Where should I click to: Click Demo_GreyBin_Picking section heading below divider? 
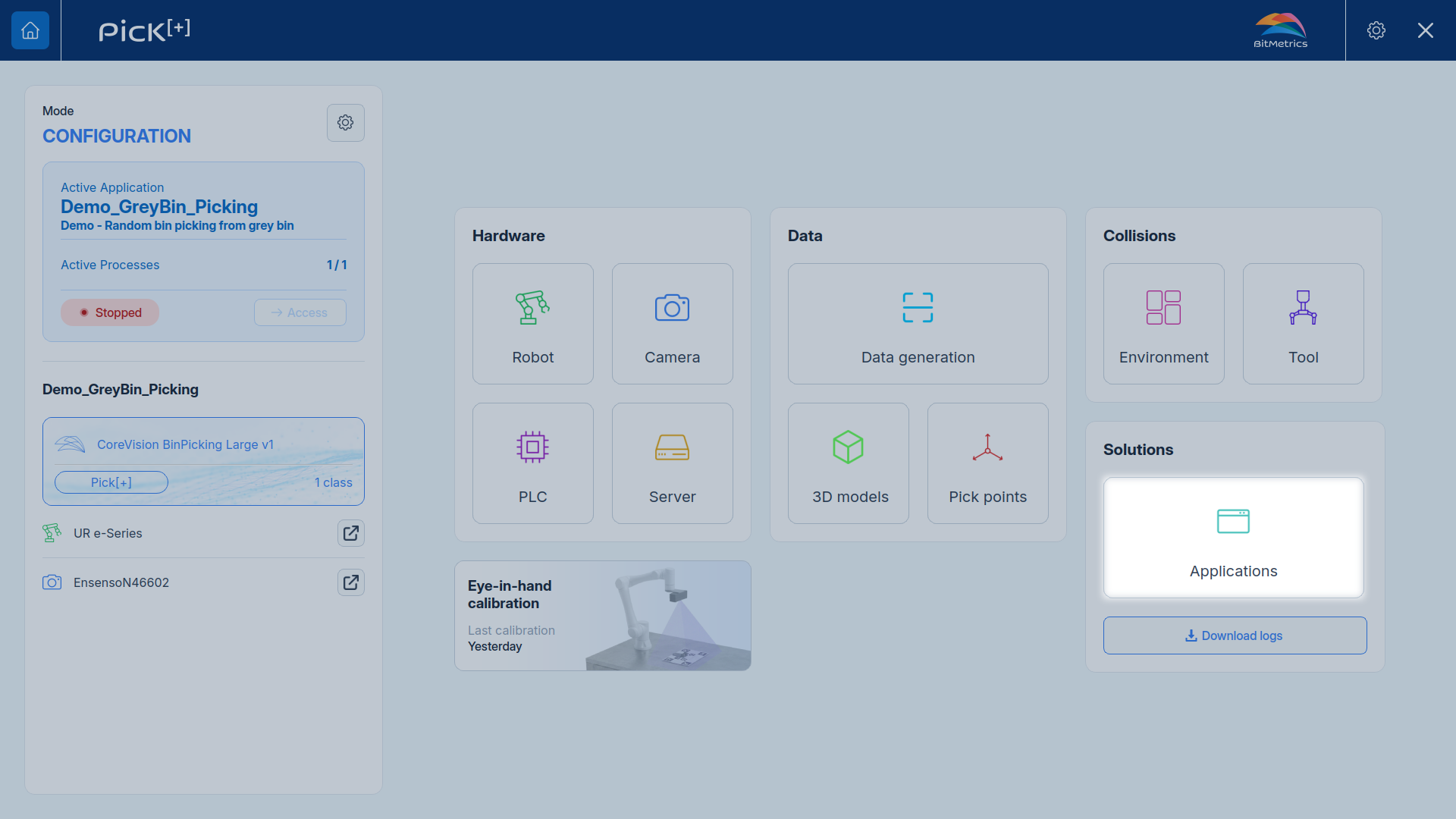tap(121, 389)
